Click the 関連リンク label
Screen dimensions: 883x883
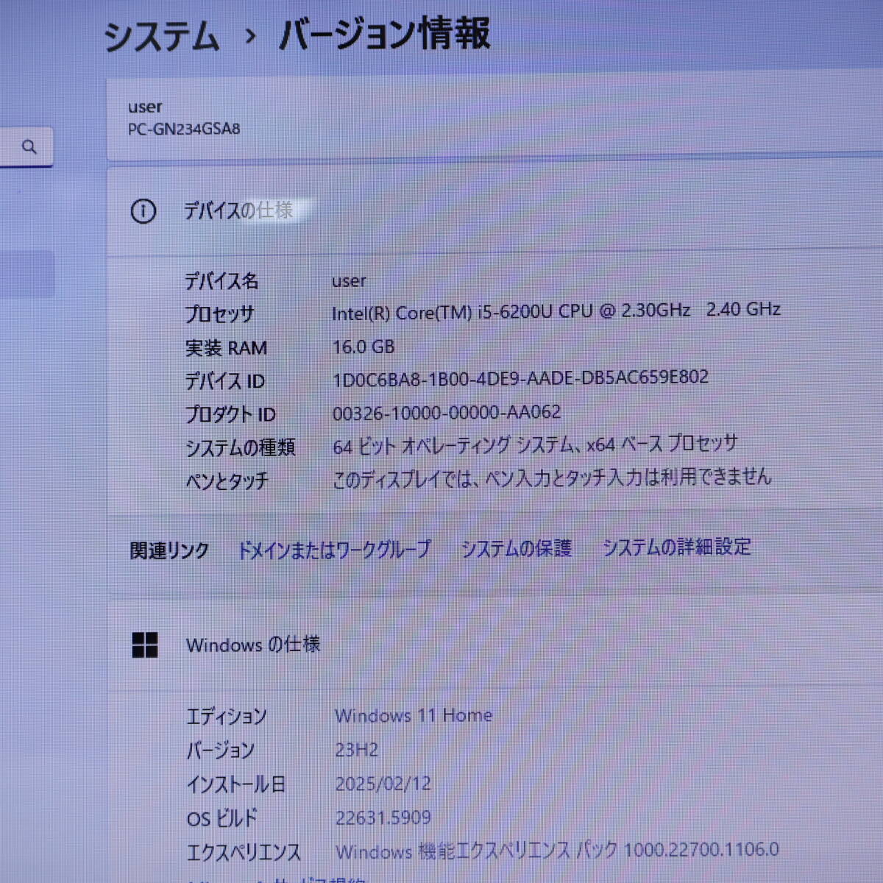coord(169,550)
